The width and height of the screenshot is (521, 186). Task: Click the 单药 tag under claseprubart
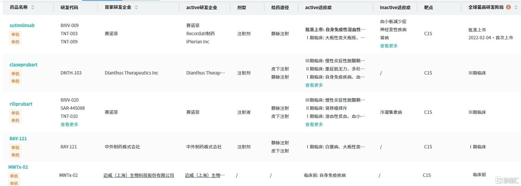coord(15,81)
